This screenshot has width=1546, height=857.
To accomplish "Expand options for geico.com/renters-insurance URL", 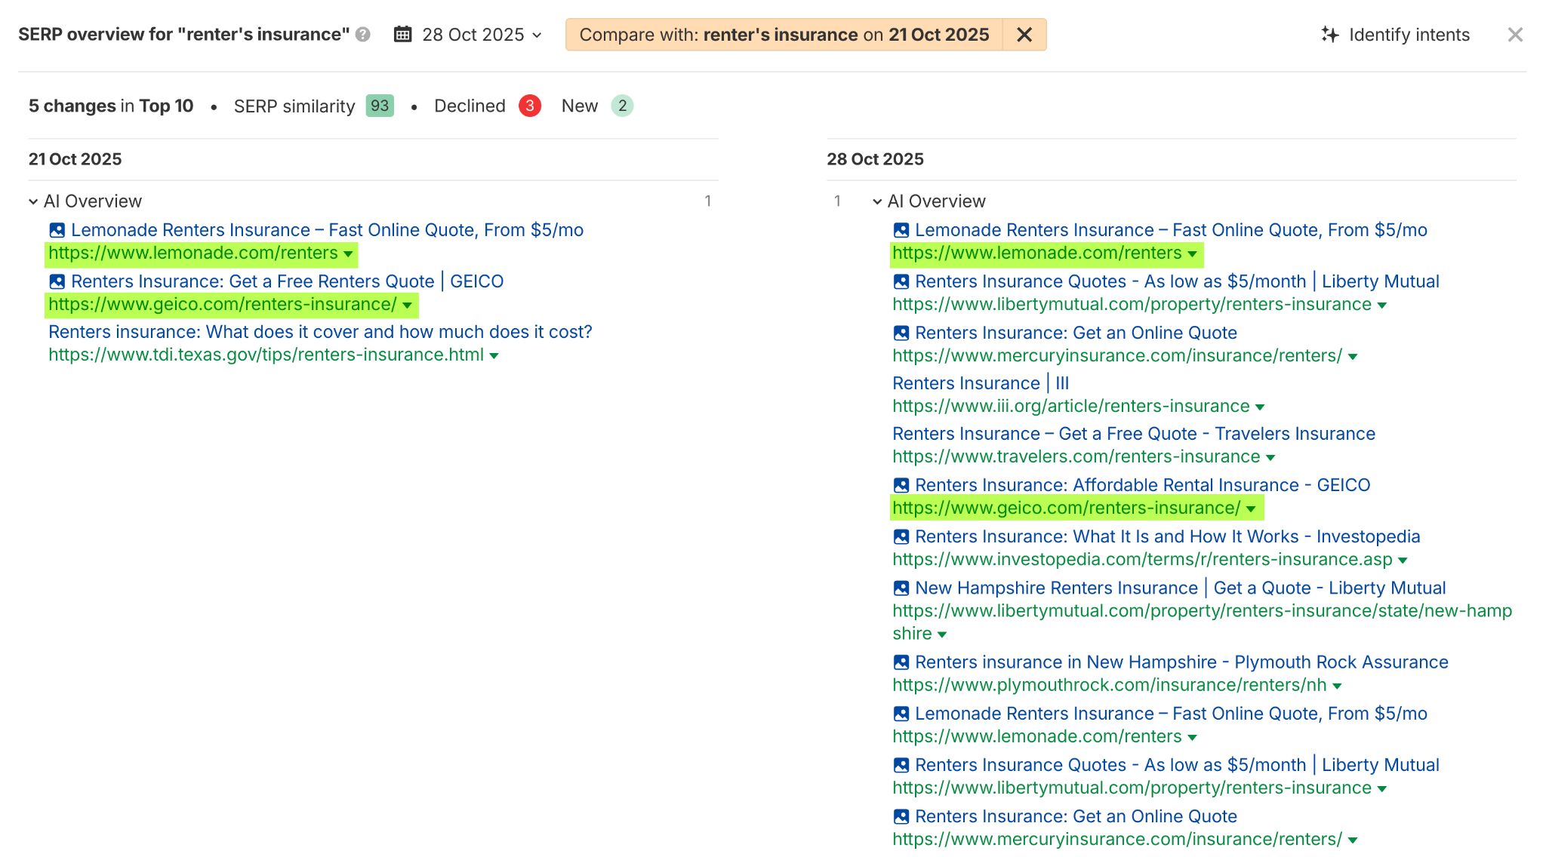I will pos(407,306).
